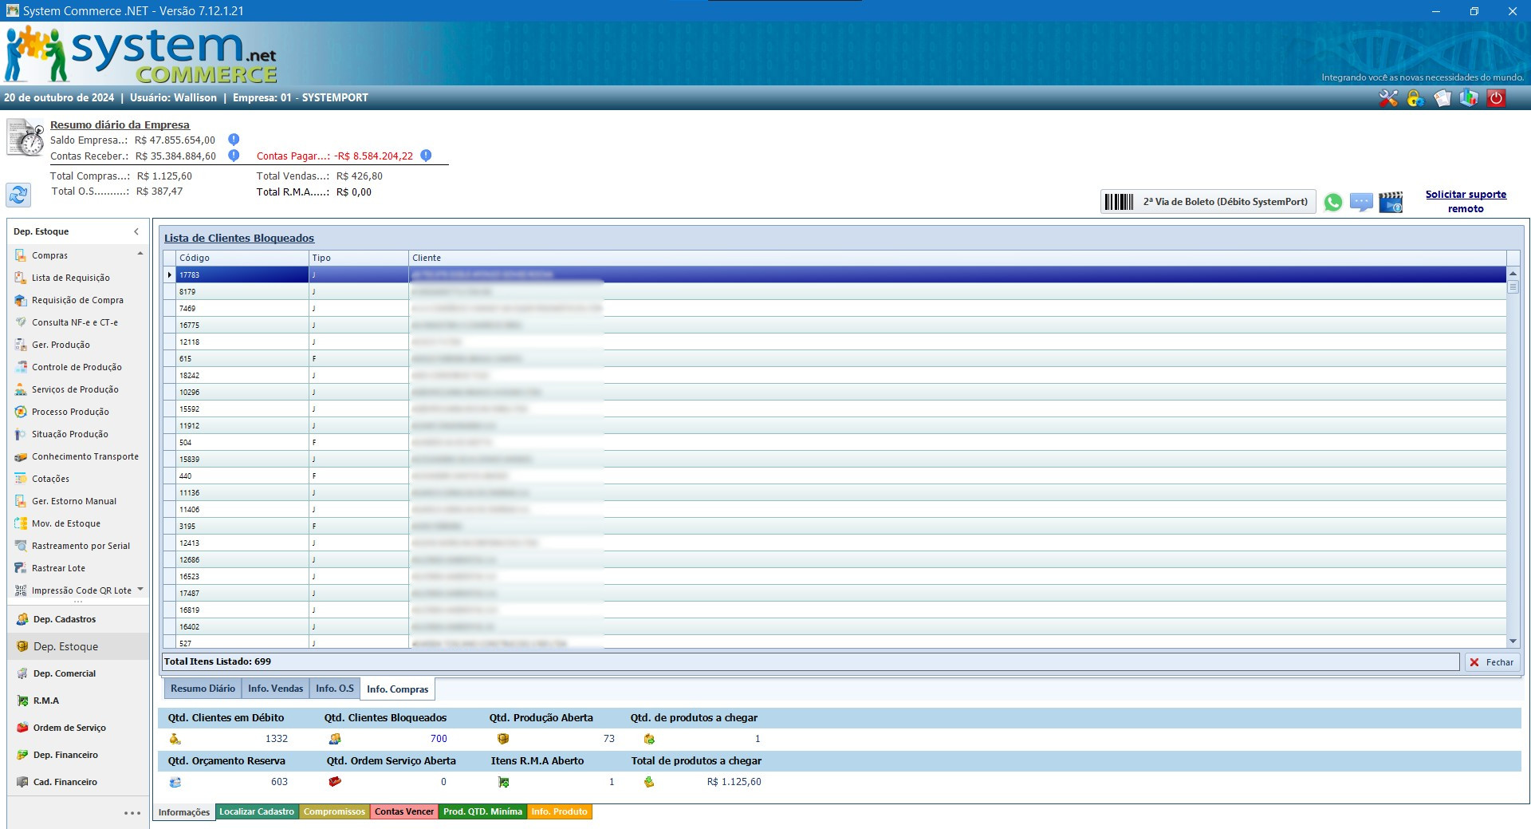
Task: Open Mov. de Estoque in sidebar
Action: point(66,523)
